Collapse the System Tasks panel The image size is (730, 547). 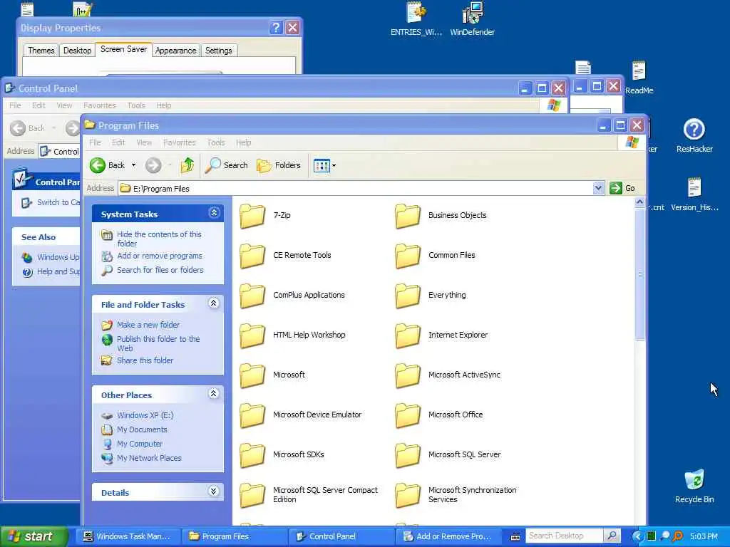[214, 212]
